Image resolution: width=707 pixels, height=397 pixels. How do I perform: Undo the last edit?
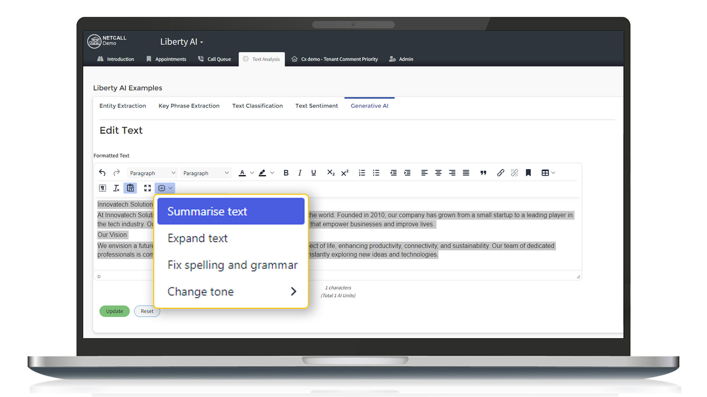pyautogui.click(x=102, y=172)
